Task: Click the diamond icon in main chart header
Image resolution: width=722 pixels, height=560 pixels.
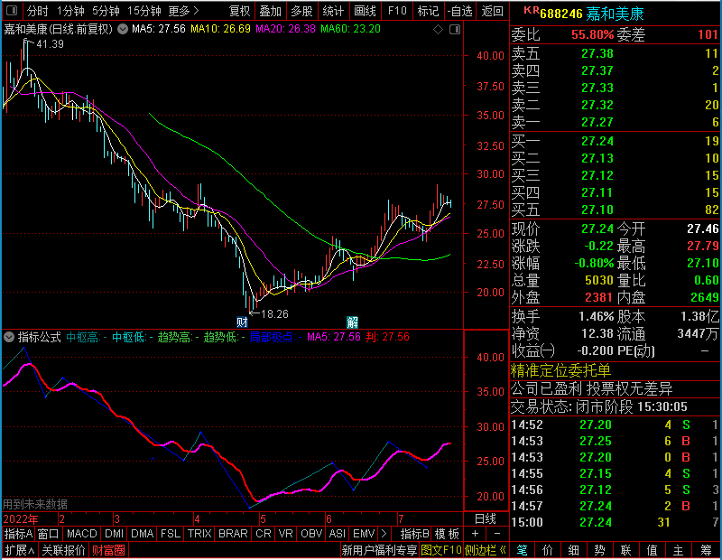Action: click(438, 30)
